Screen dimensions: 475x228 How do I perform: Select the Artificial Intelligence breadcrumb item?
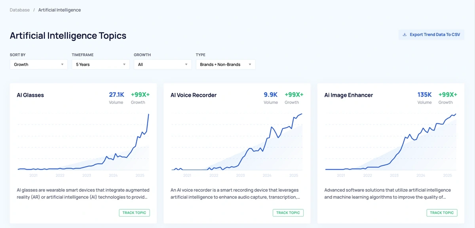tap(59, 9)
